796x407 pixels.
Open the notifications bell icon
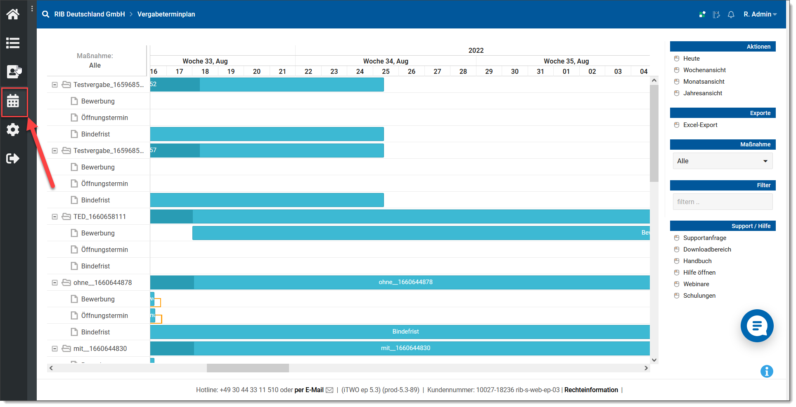point(731,14)
